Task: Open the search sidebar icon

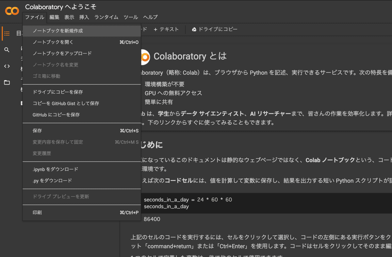Action: (x=7, y=50)
